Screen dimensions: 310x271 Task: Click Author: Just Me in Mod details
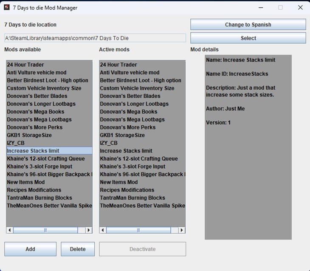click(x=225, y=109)
